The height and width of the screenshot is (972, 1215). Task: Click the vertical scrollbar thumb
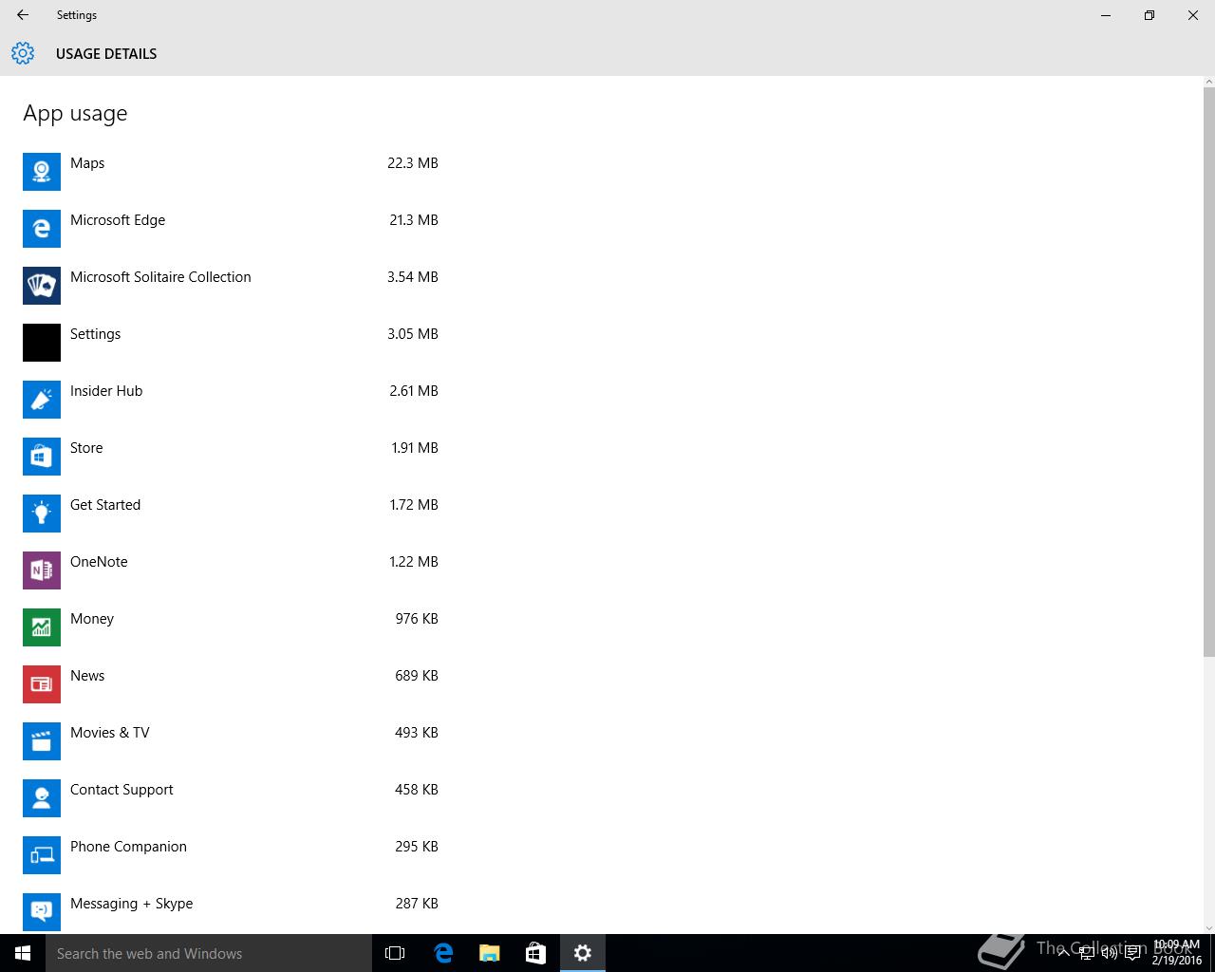click(x=1208, y=370)
